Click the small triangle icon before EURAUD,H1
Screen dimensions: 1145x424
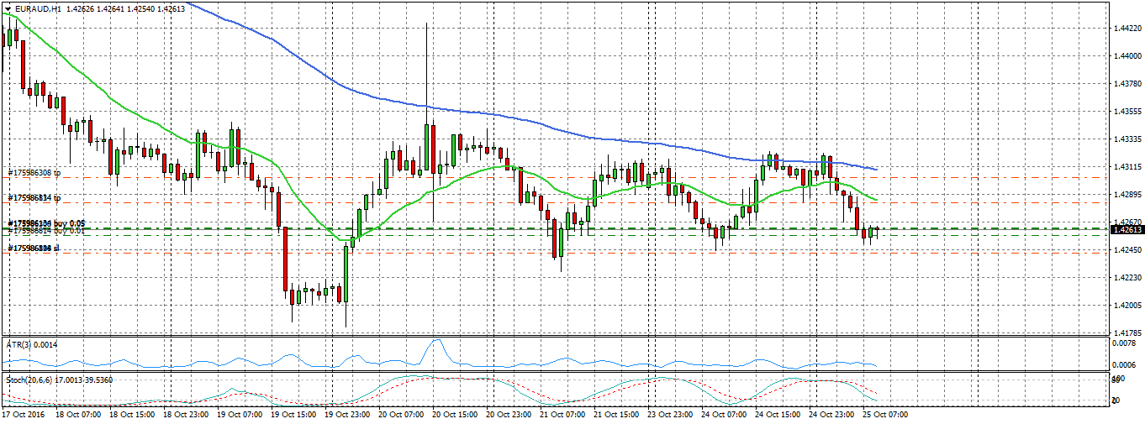8,8
